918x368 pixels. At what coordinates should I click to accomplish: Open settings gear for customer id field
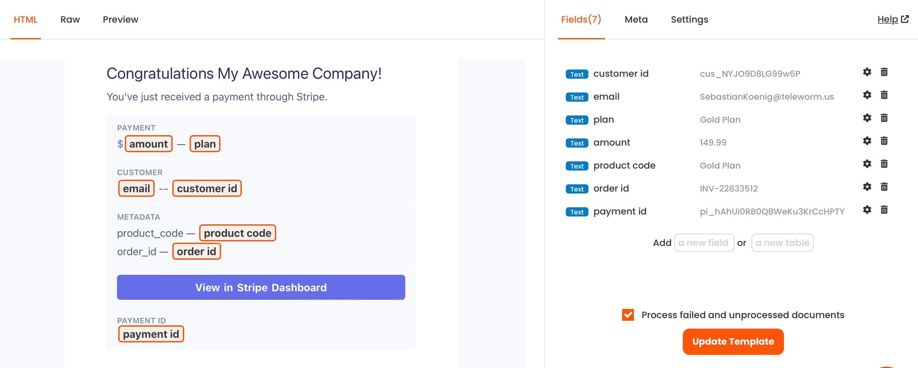point(867,72)
